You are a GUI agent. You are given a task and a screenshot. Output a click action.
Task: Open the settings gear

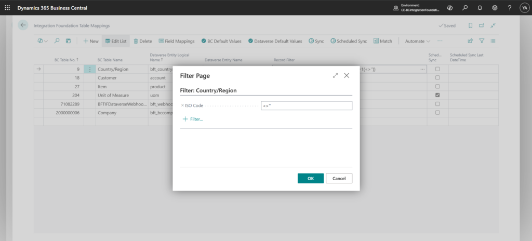point(495,8)
